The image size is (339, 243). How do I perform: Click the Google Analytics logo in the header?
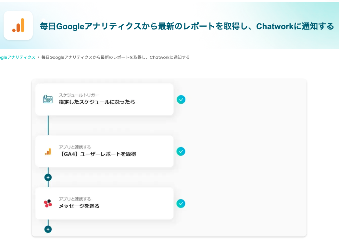coord(18,25)
